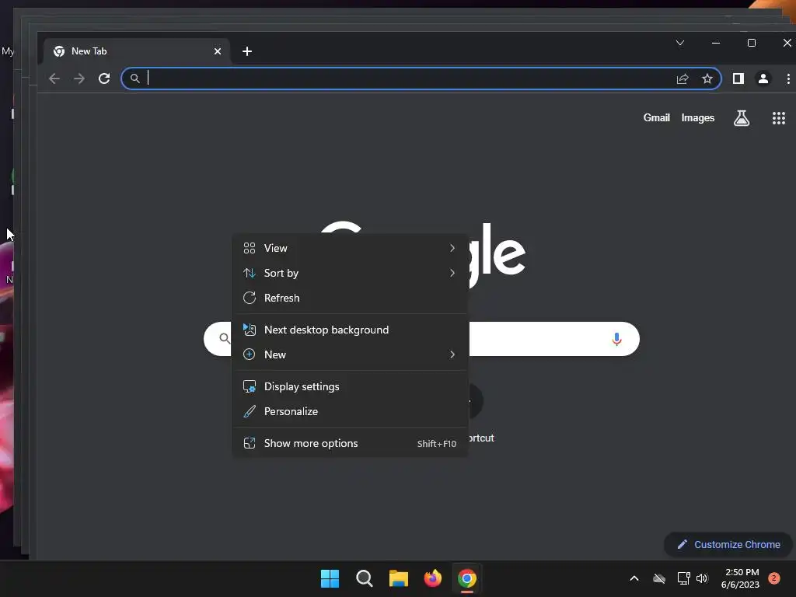The height and width of the screenshot is (597, 796).
Task: Open Gmail link
Action: tap(656, 118)
